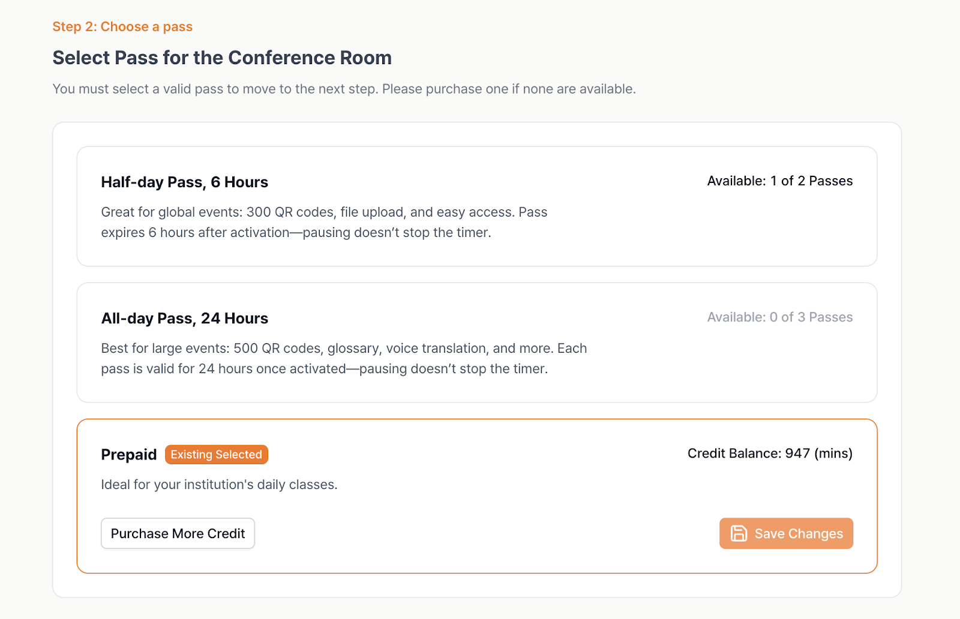Image resolution: width=960 pixels, height=619 pixels.
Task: Click the Existing Selected badge
Action: pos(216,455)
